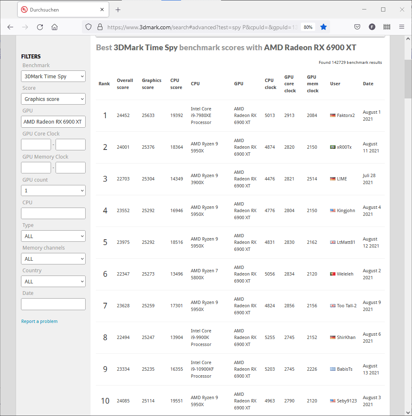412x416 pixels.
Task: Click the Date column header
Action: (x=368, y=84)
